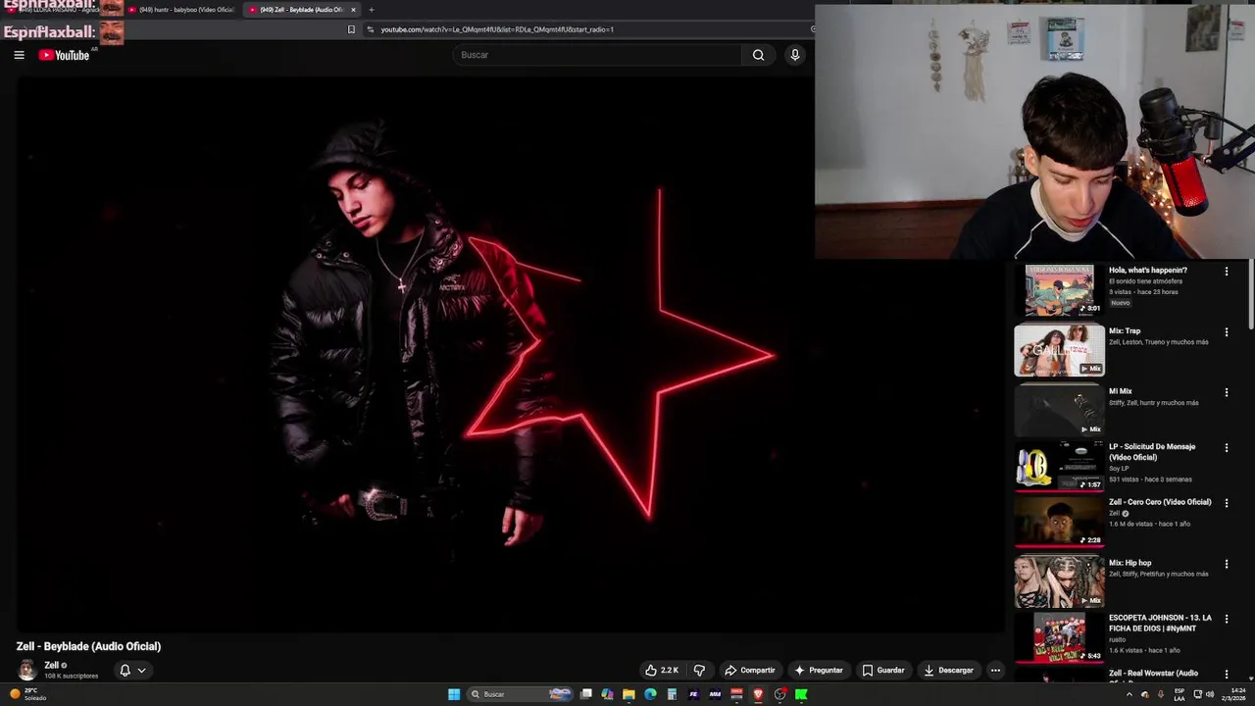Click the Compartir share button
Viewport: 1255px width, 706px height.
(750, 671)
